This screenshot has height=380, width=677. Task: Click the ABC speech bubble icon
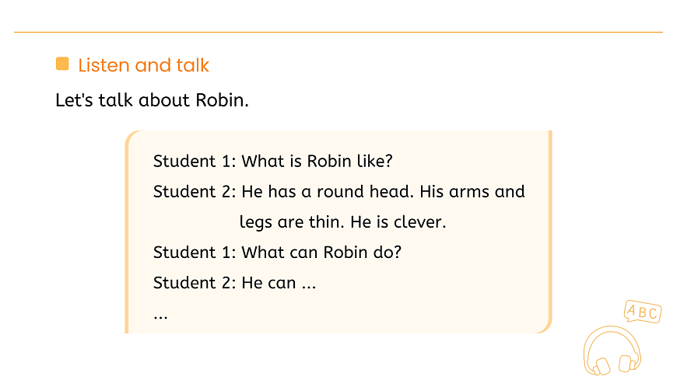[x=643, y=312]
